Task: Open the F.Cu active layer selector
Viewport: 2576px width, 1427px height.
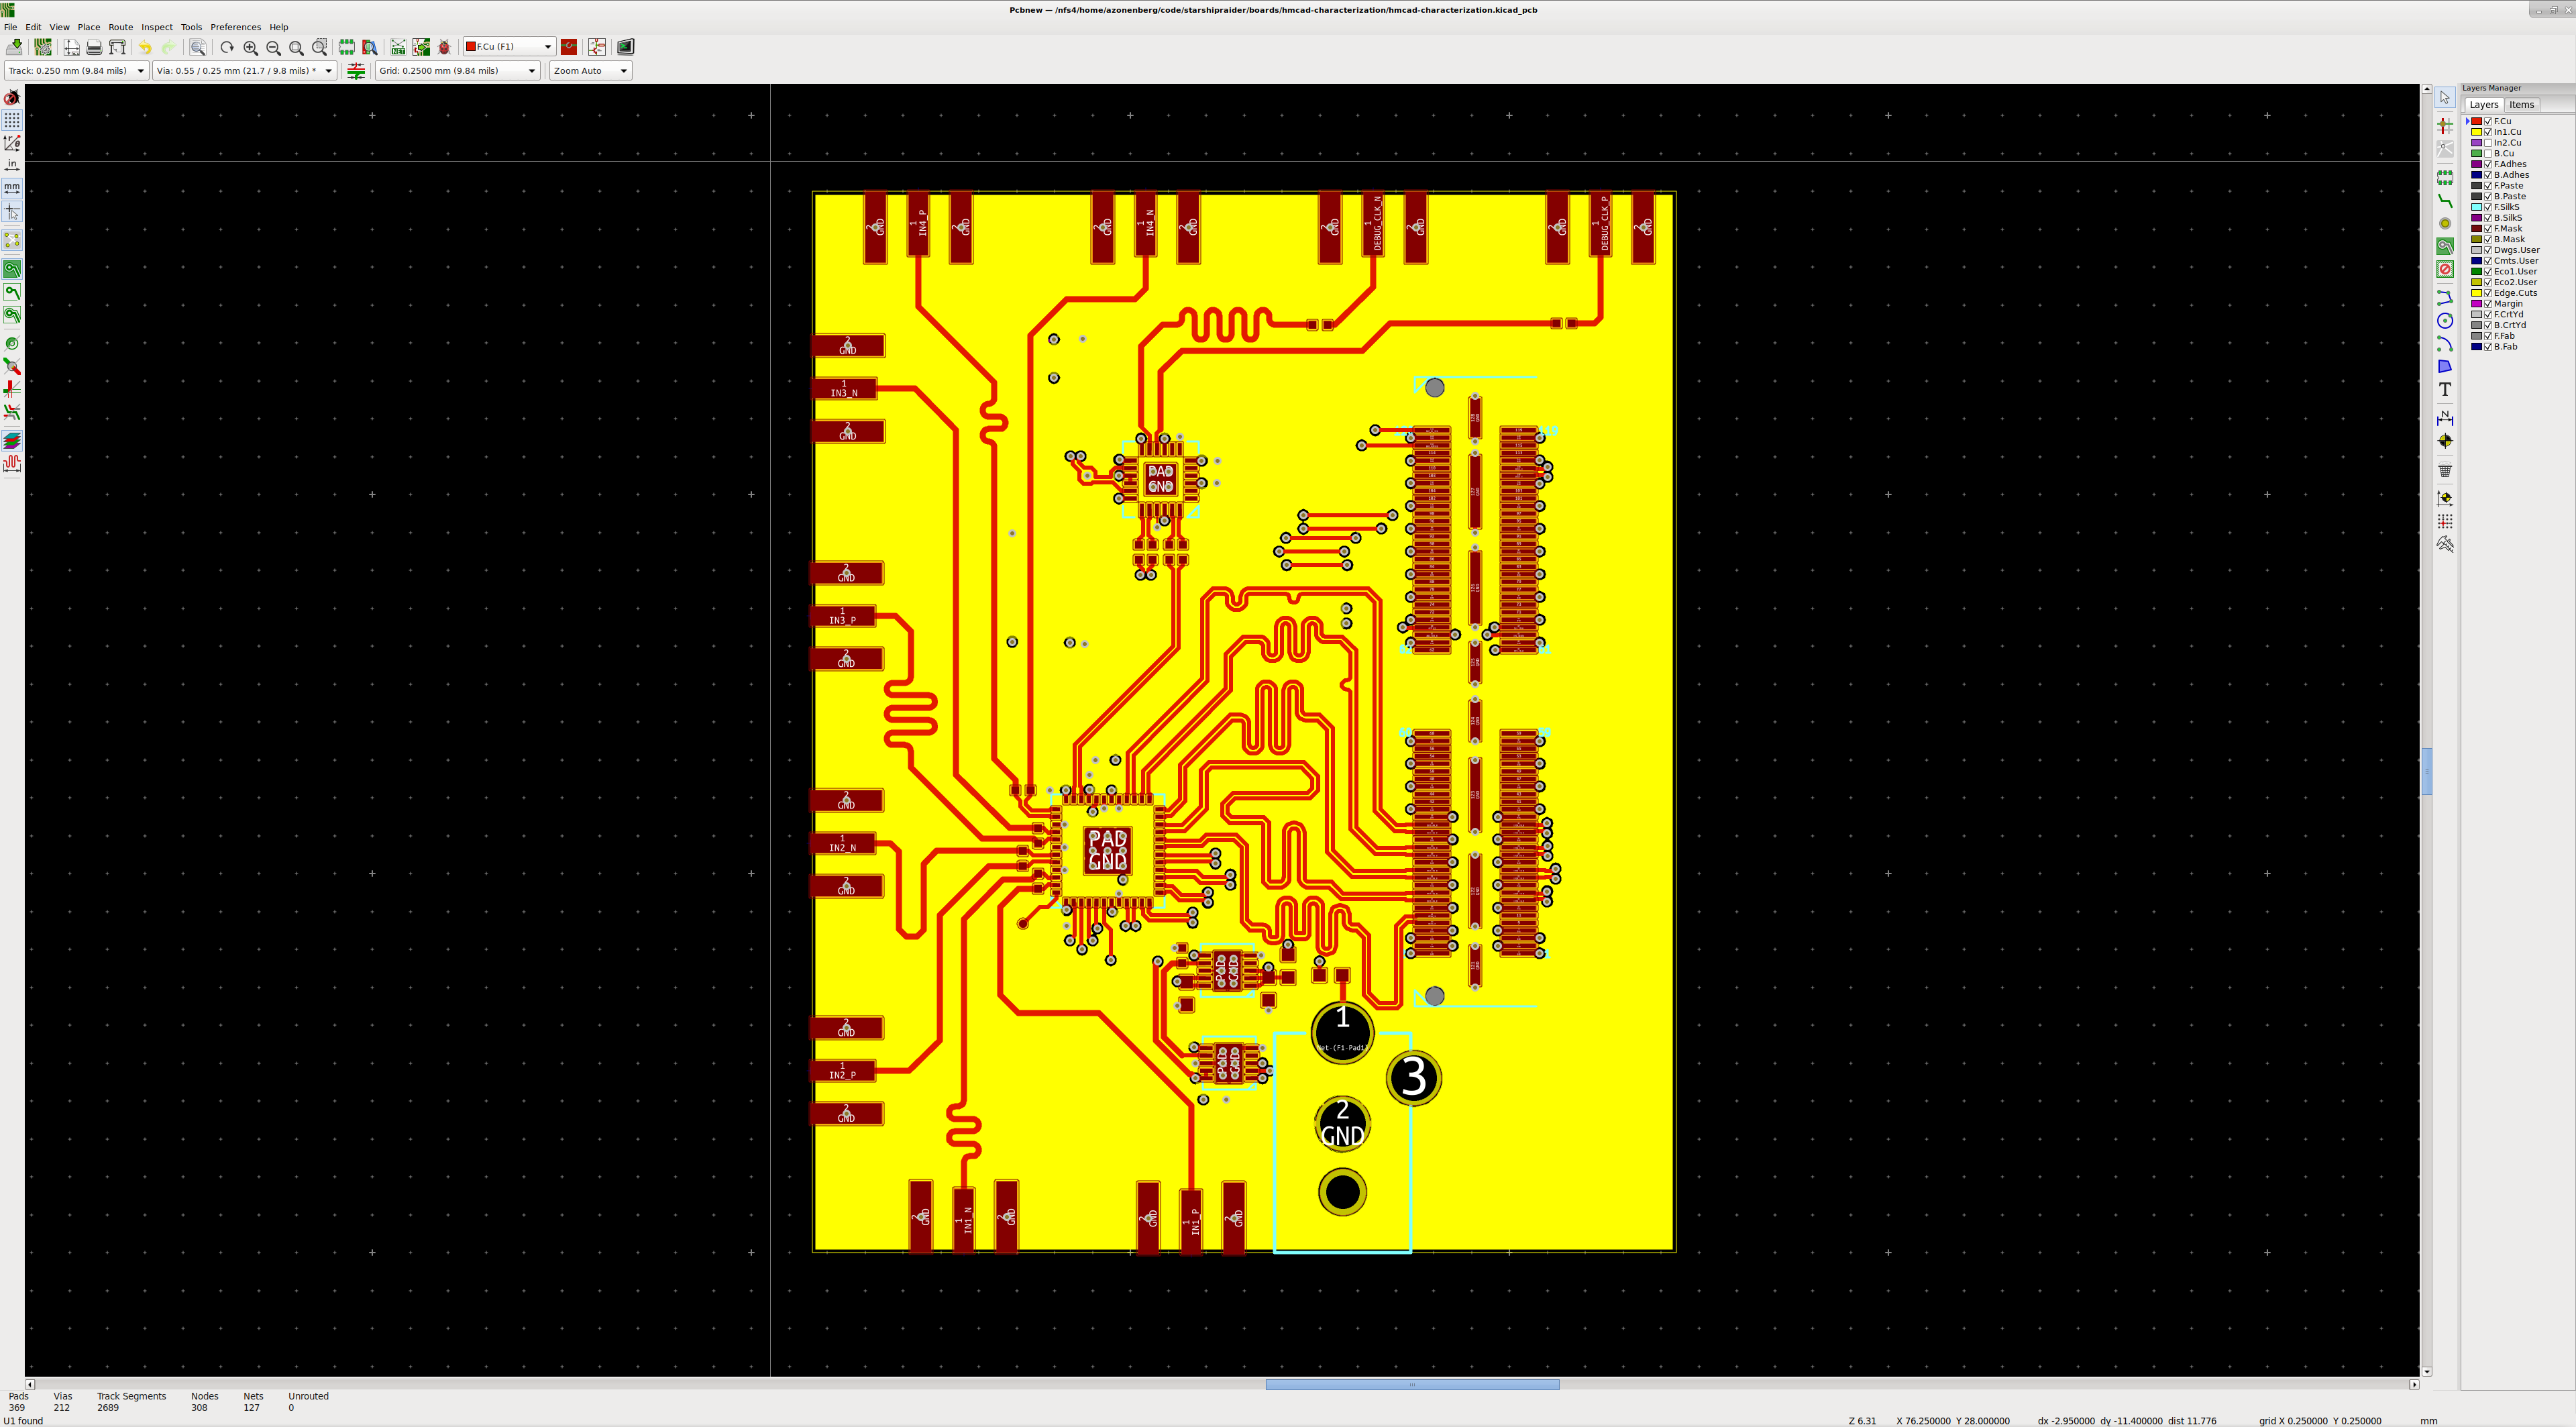Action: 509,47
